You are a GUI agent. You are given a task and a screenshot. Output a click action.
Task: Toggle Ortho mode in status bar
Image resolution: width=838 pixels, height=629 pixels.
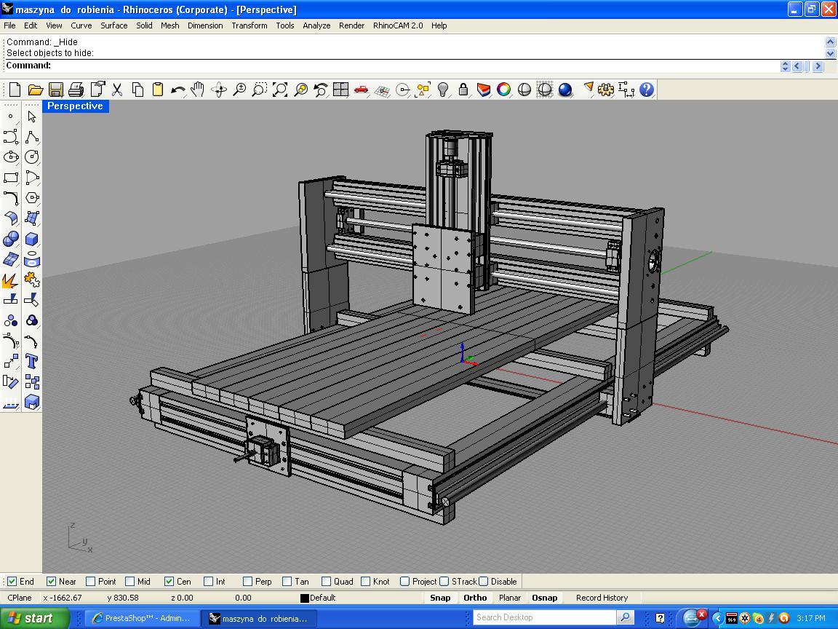(x=475, y=598)
